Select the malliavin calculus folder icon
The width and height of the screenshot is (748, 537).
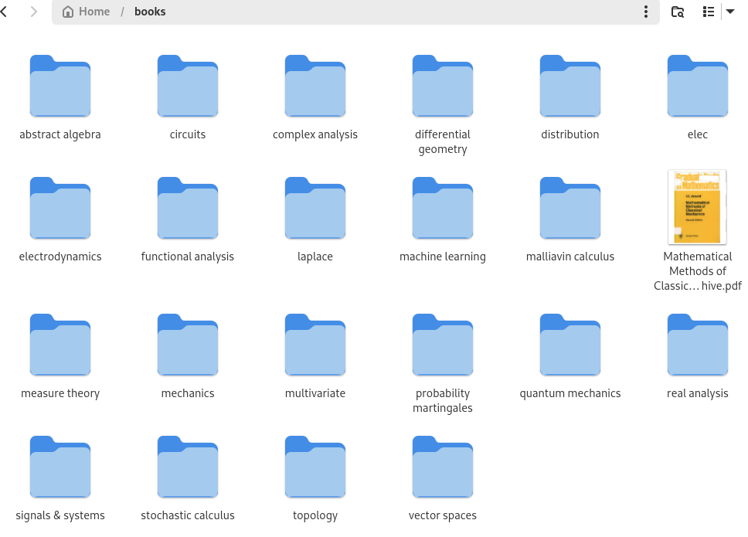570,208
